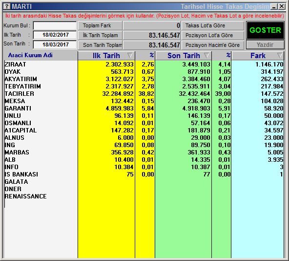Click TACIRLER Son Tarih value 32.432.464
The width and height of the screenshot is (289, 261).
coord(195,93)
